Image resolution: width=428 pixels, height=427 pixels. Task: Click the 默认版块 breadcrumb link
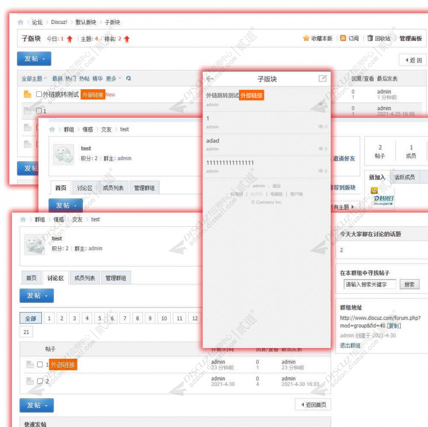click(x=86, y=22)
